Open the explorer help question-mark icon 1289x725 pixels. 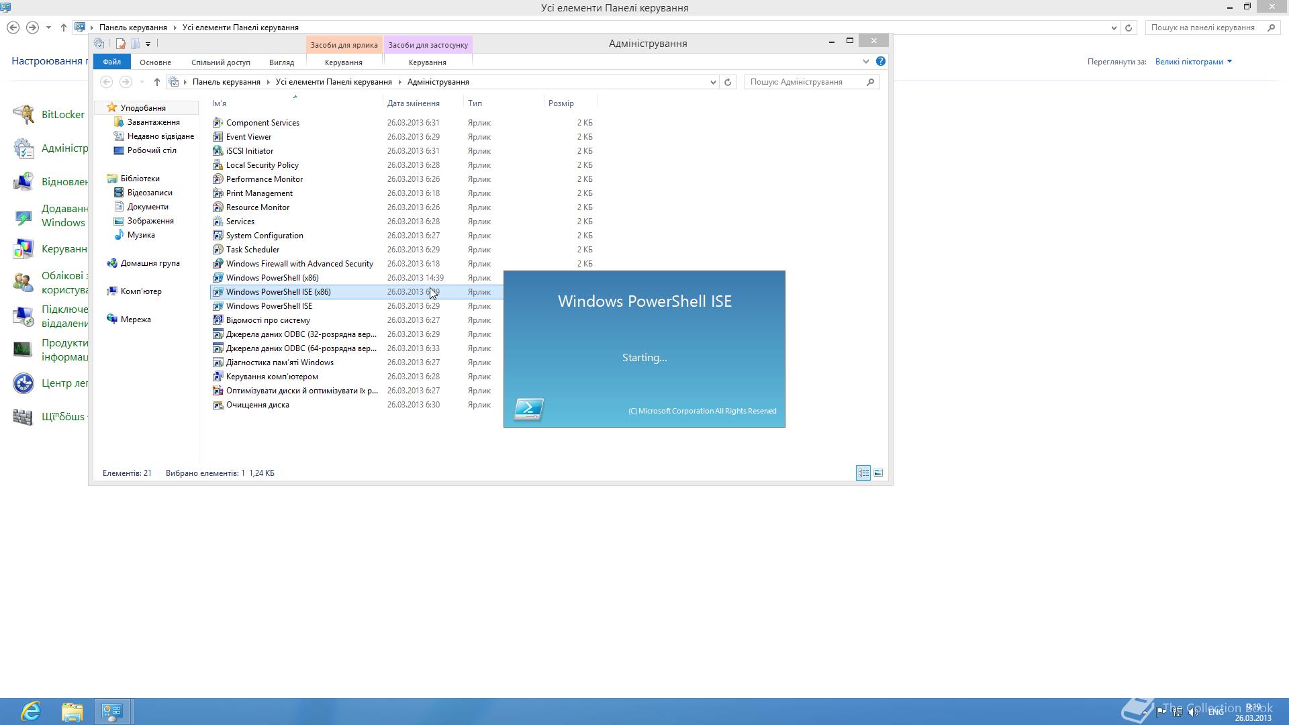880,61
